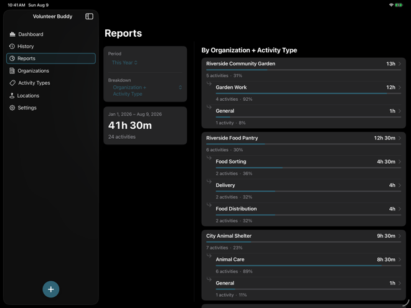This screenshot has height=308, width=411.
Task: Click Riverside Food Pantry title
Action: click(x=232, y=138)
